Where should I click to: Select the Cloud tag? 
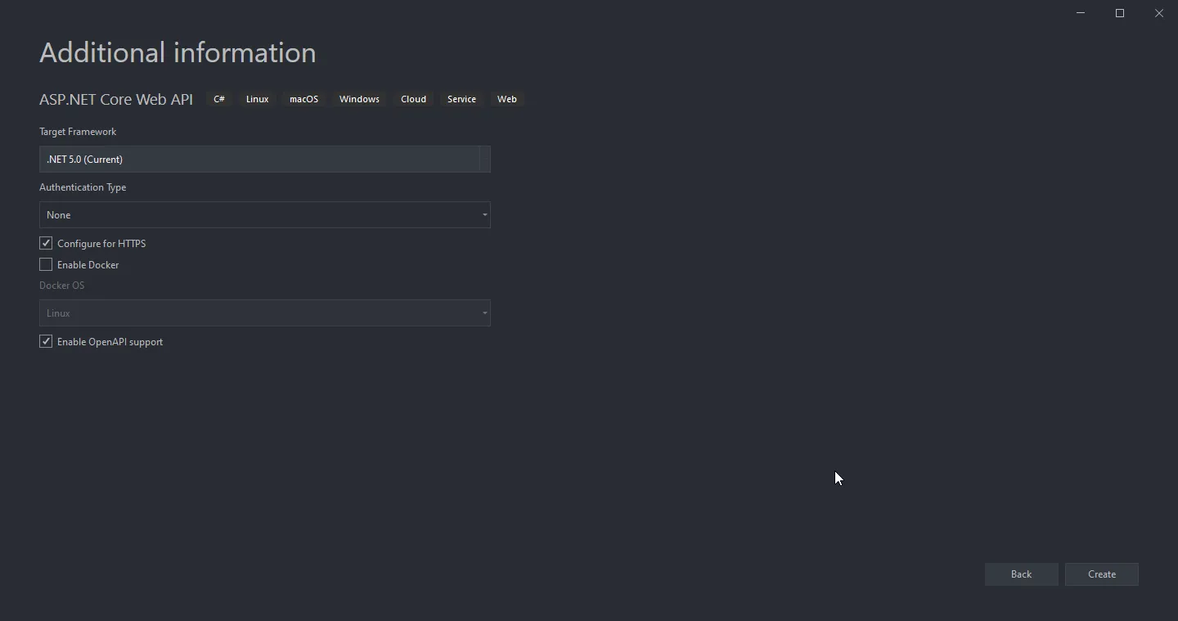coord(413,99)
